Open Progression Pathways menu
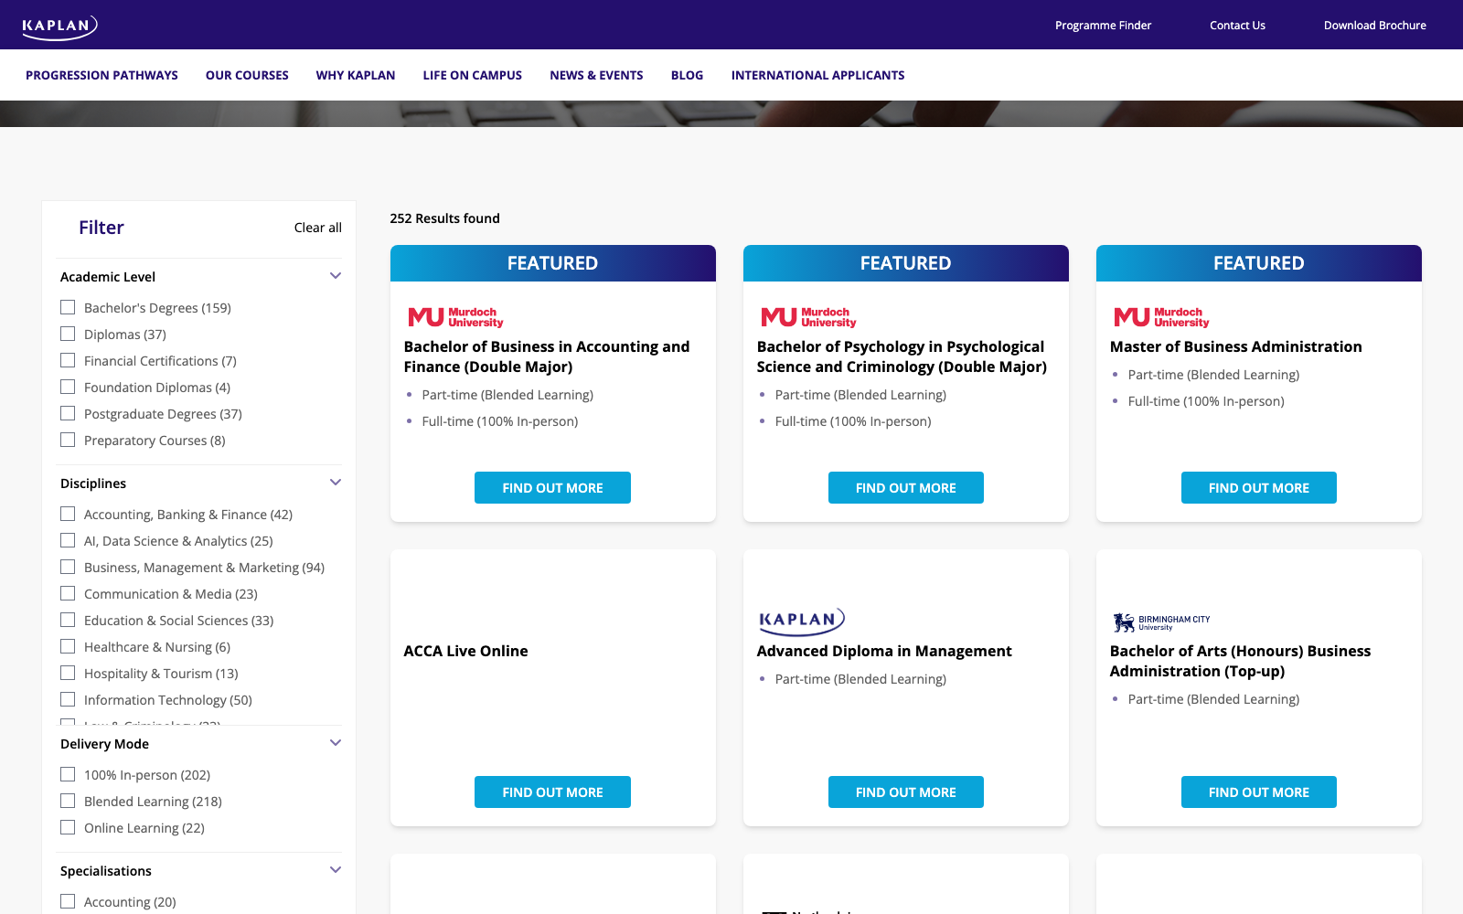 [101, 75]
